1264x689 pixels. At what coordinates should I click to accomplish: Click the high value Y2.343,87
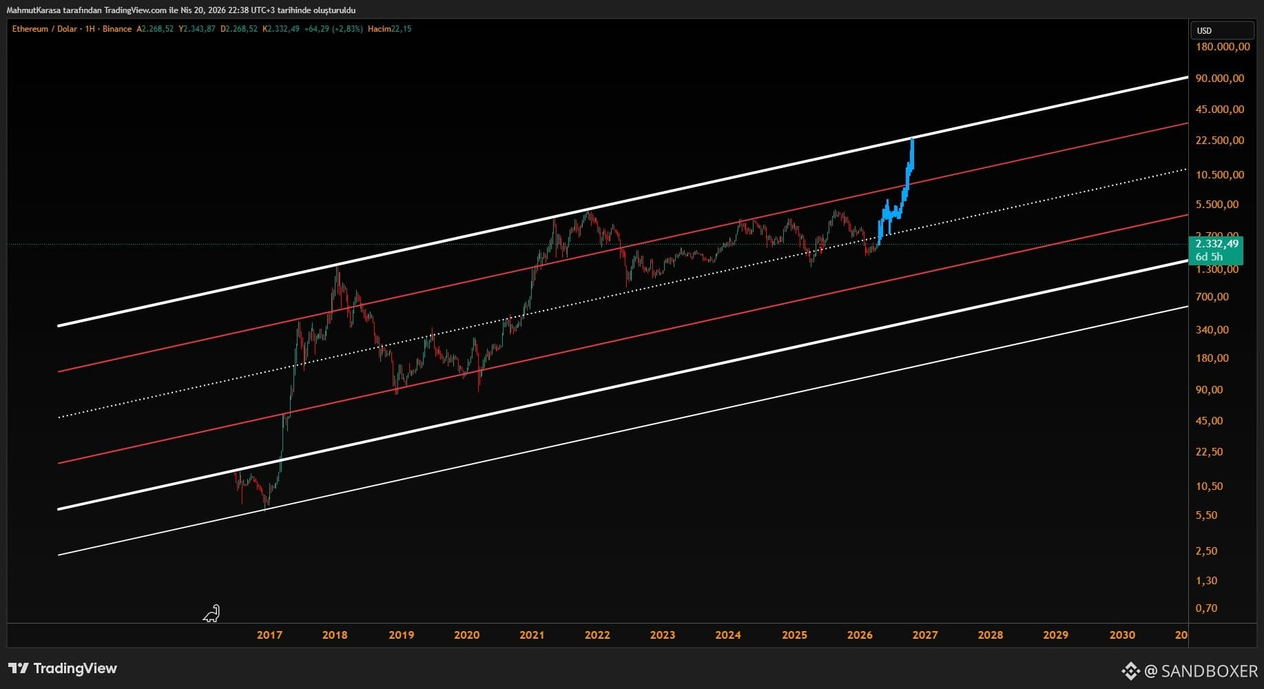[197, 29]
